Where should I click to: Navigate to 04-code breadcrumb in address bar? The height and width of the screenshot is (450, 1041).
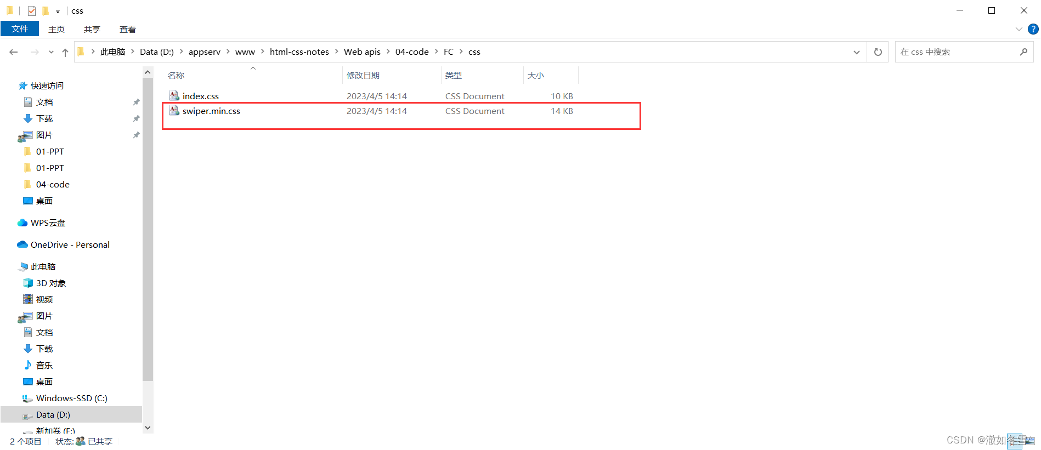tap(412, 52)
